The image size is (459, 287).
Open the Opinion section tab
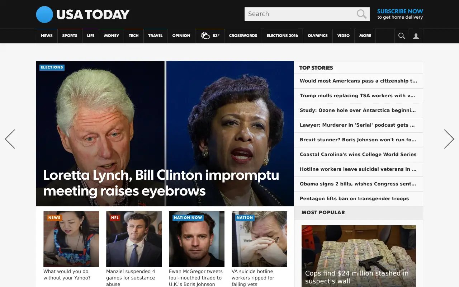181,36
